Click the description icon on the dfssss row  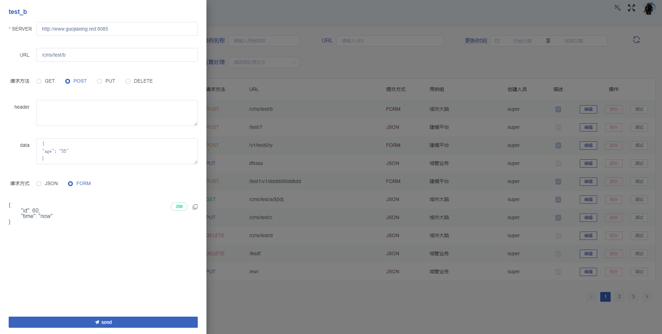click(x=558, y=163)
